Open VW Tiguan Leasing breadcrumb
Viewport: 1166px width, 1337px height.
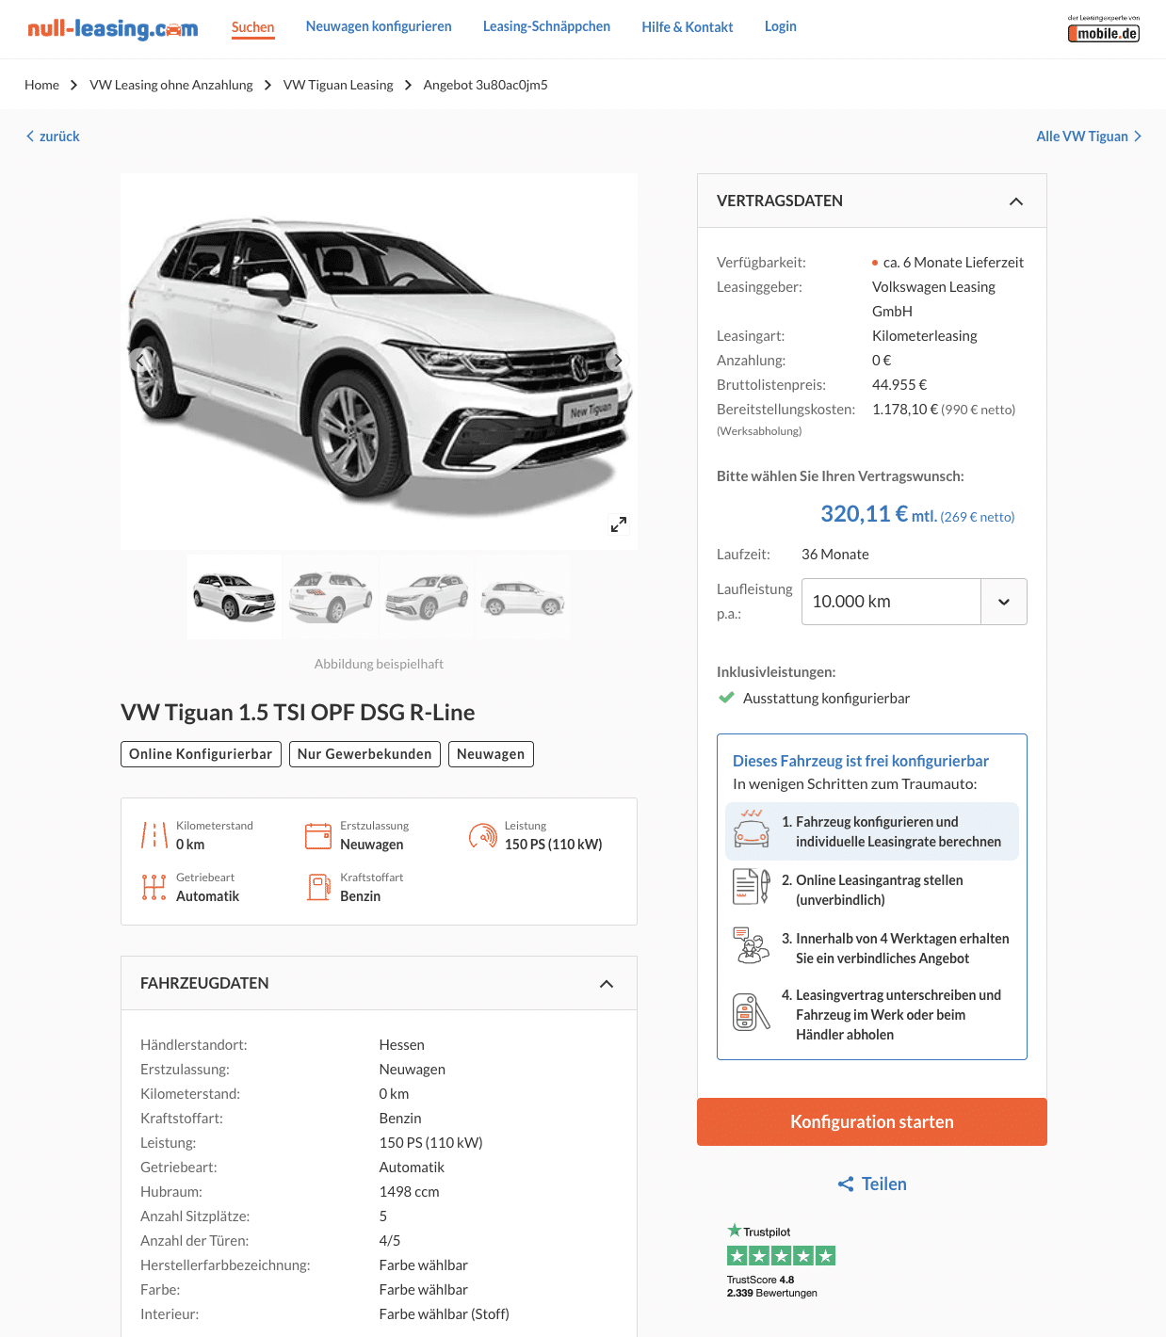pyautogui.click(x=338, y=85)
